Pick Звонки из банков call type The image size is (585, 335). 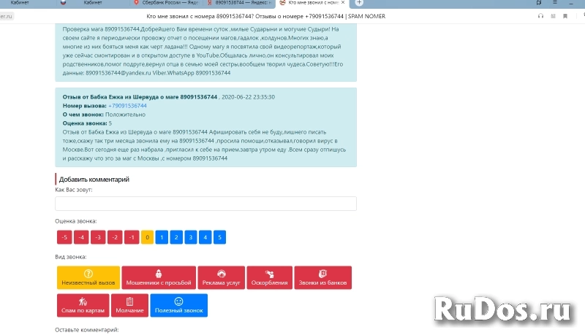pyautogui.click(x=323, y=277)
